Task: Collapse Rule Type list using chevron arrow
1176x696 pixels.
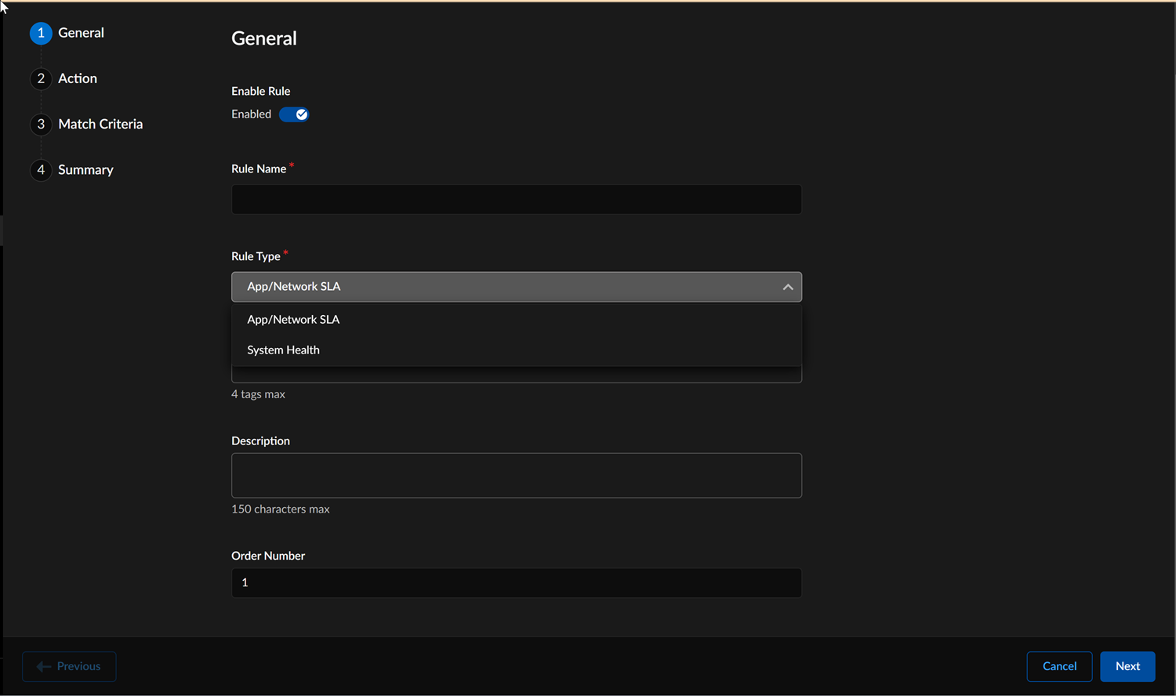Action: tap(787, 287)
